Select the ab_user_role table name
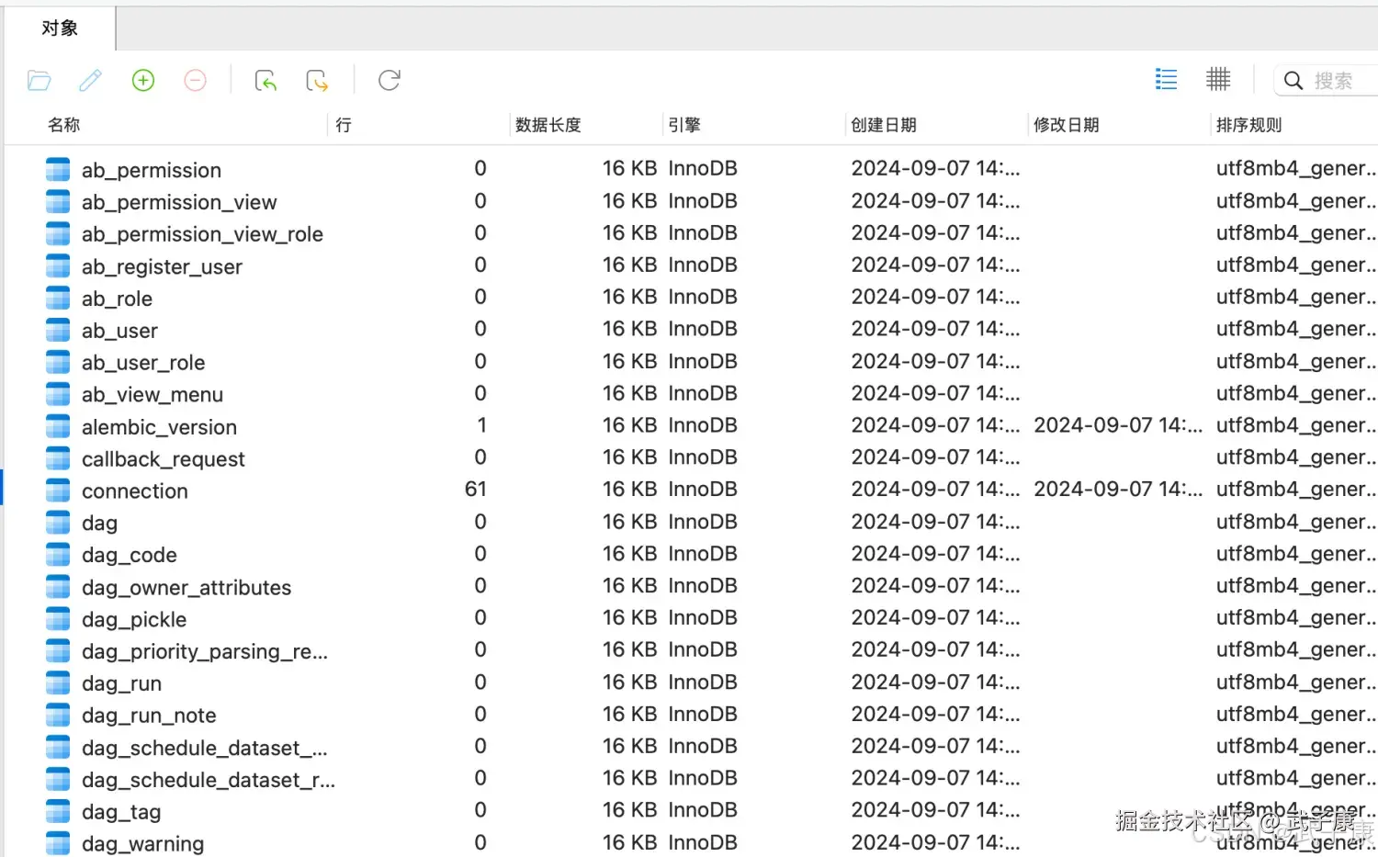The width and height of the screenshot is (1378, 857). point(143,363)
